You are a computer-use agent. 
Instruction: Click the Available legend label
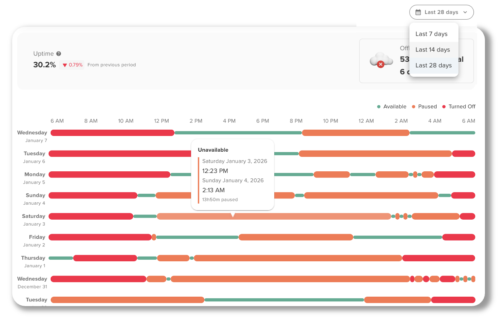pyautogui.click(x=395, y=107)
